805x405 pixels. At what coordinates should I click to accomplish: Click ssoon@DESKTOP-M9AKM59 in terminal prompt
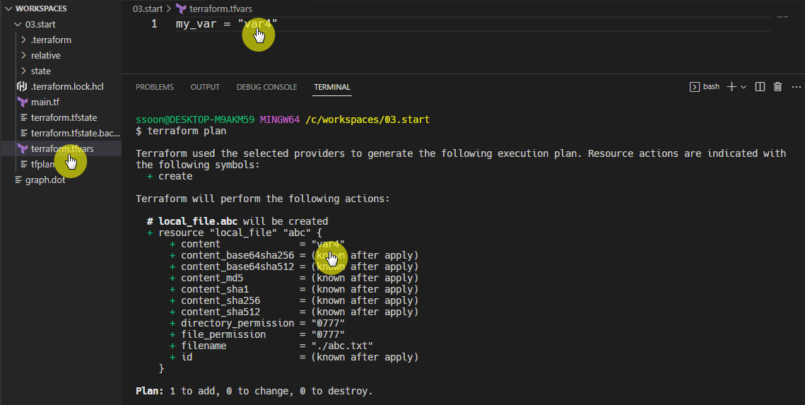195,119
